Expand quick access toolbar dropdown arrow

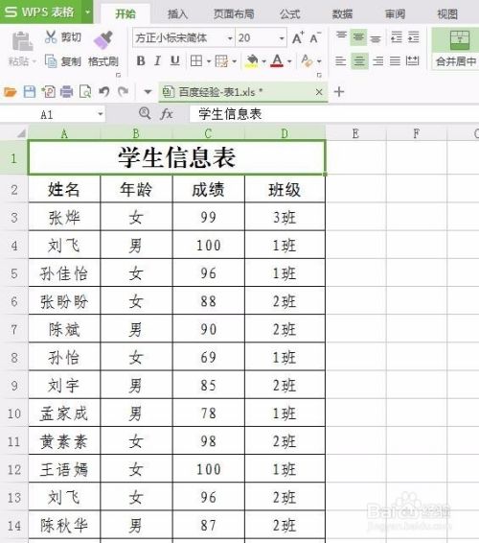[148, 92]
